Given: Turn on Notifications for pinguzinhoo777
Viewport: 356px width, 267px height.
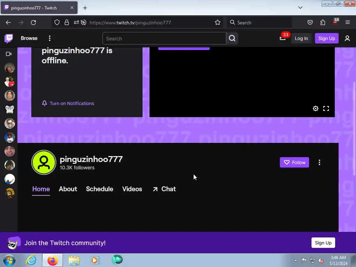Looking at the screenshot, I should tap(68, 103).
